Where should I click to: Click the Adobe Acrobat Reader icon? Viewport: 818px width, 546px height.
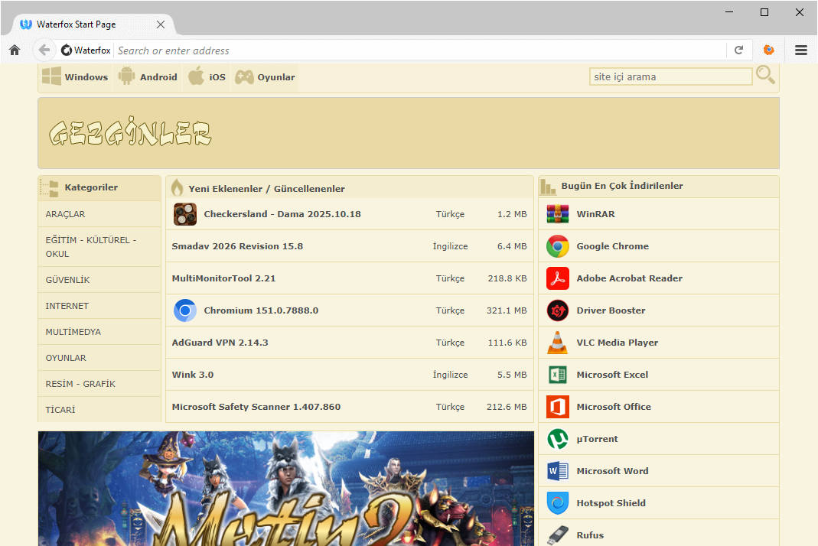(x=558, y=278)
